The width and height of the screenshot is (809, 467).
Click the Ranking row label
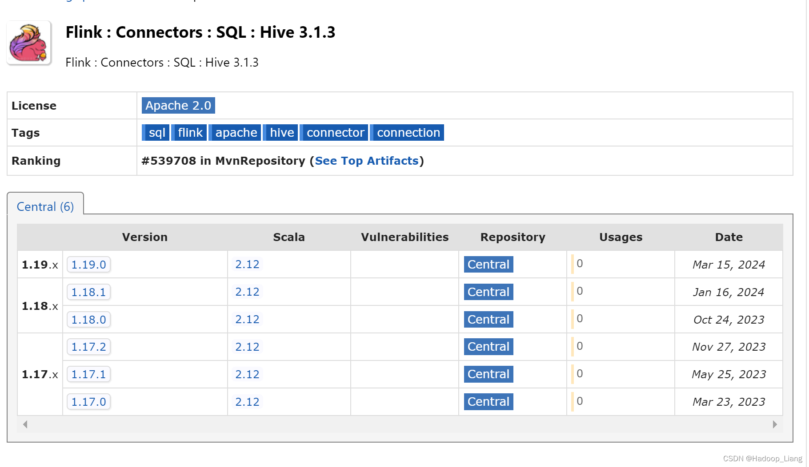click(36, 161)
